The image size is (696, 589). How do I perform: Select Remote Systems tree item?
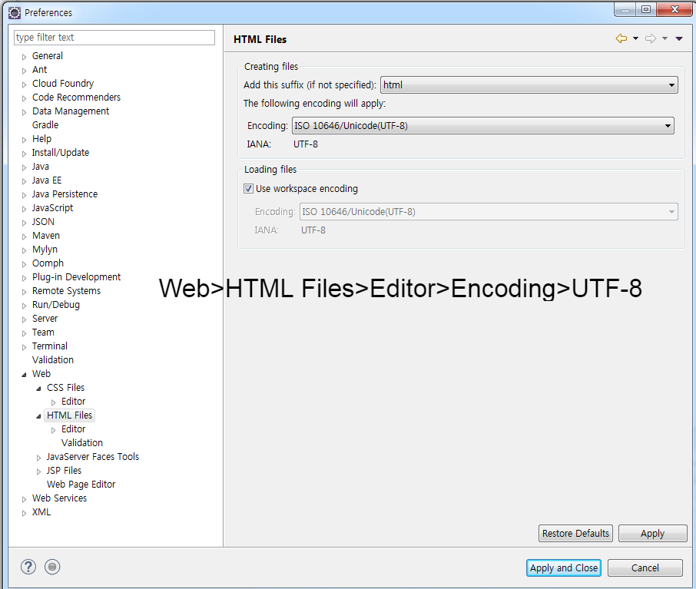coord(66,291)
